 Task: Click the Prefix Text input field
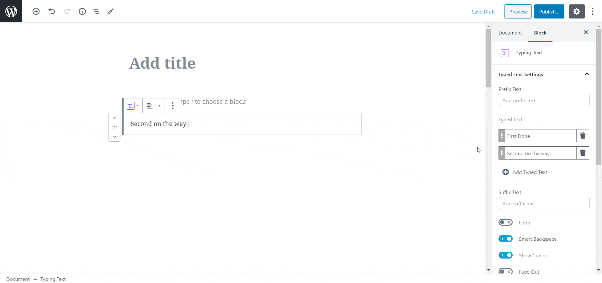click(x=544, y=100)
